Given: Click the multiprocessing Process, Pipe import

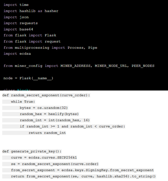Looking at the screenshot, I should click(x=50, y=48).
